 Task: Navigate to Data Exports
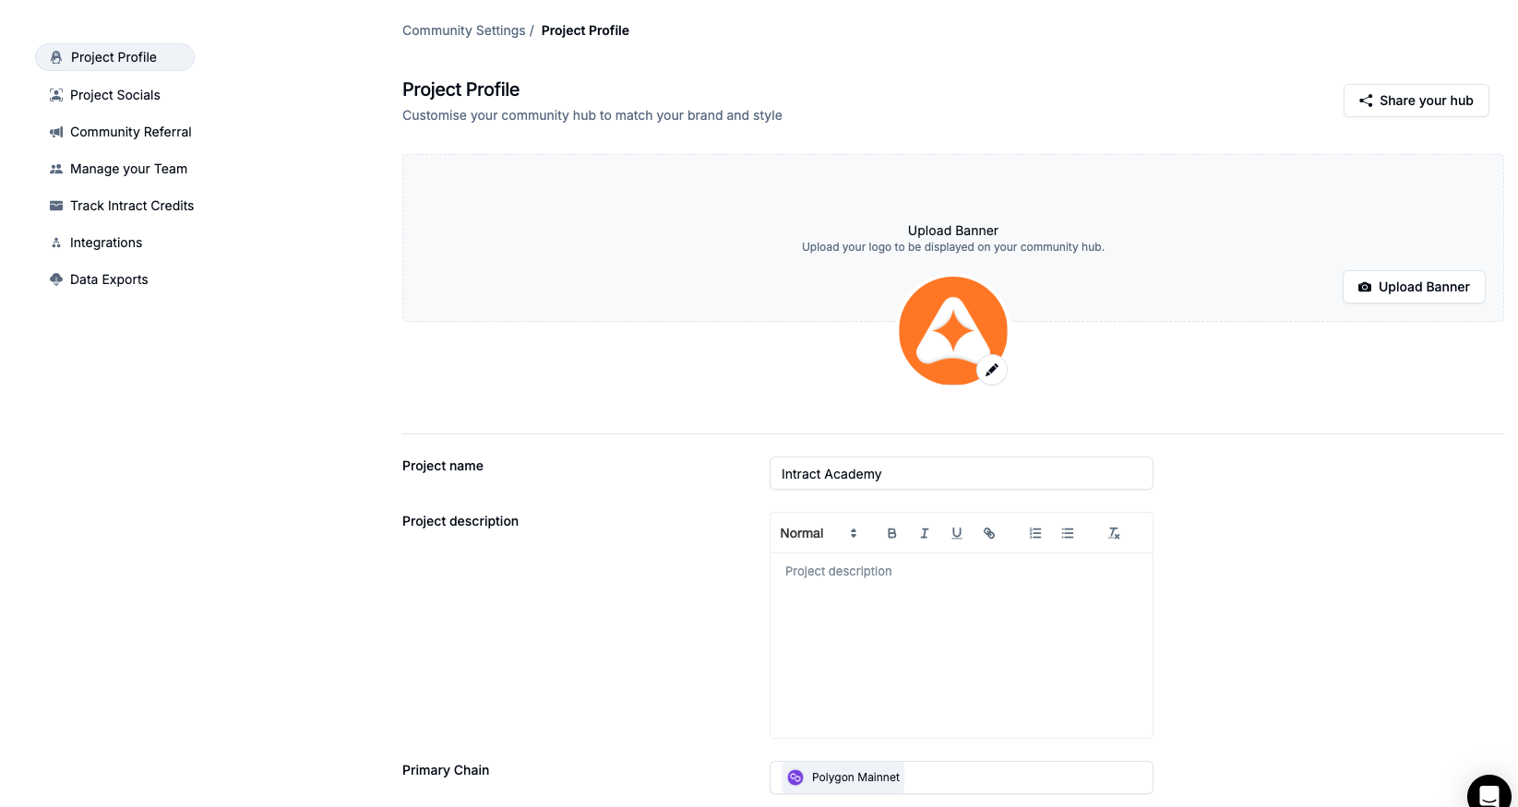109,279
